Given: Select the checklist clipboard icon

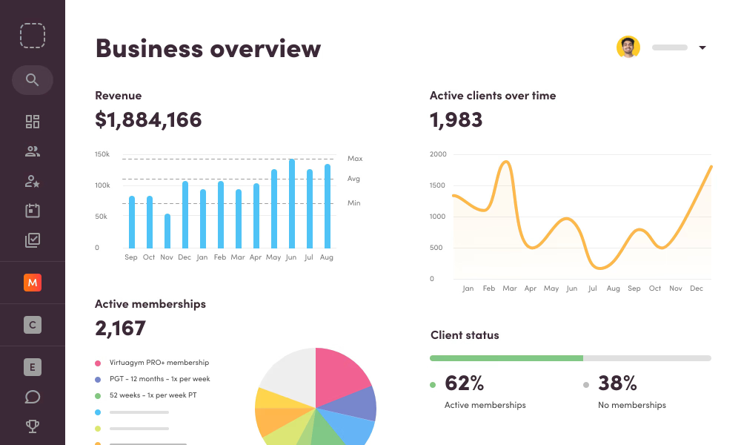Looking at the screenshot, I should (32, 239).
